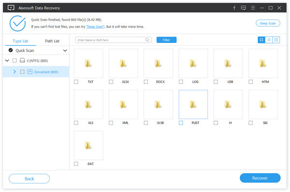Open the XLS folder thumbnail
The image size is (290, 192).
88,105
